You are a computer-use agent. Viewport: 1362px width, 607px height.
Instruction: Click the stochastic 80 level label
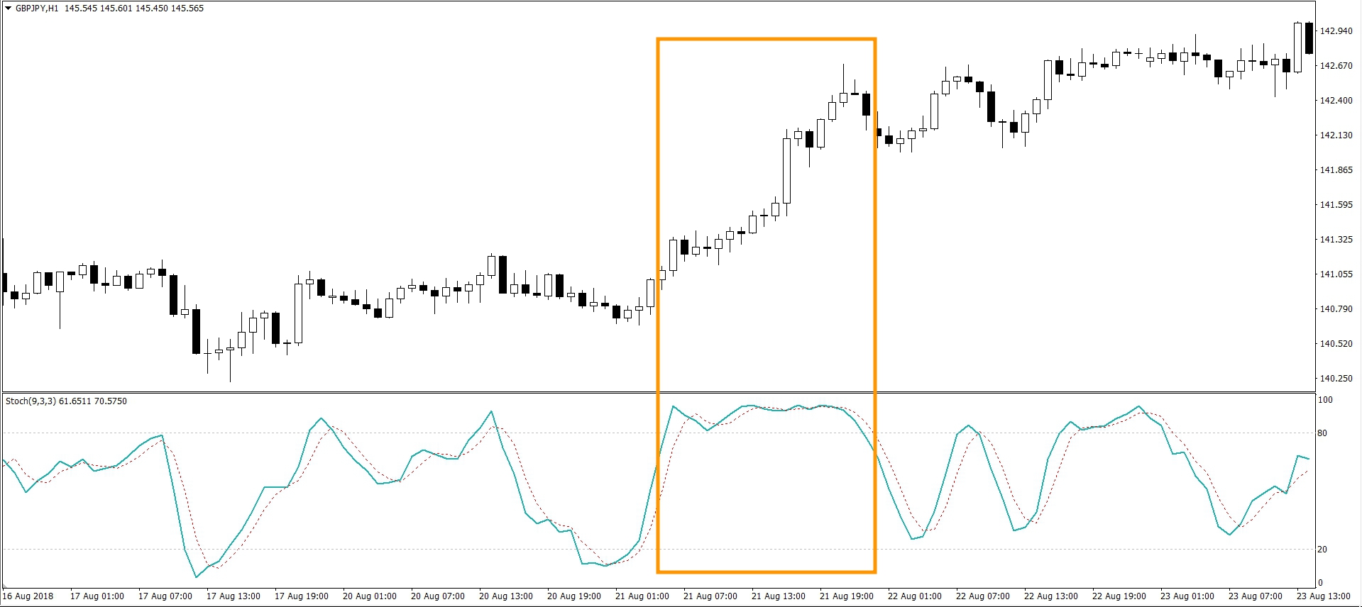coord(1322,433)
